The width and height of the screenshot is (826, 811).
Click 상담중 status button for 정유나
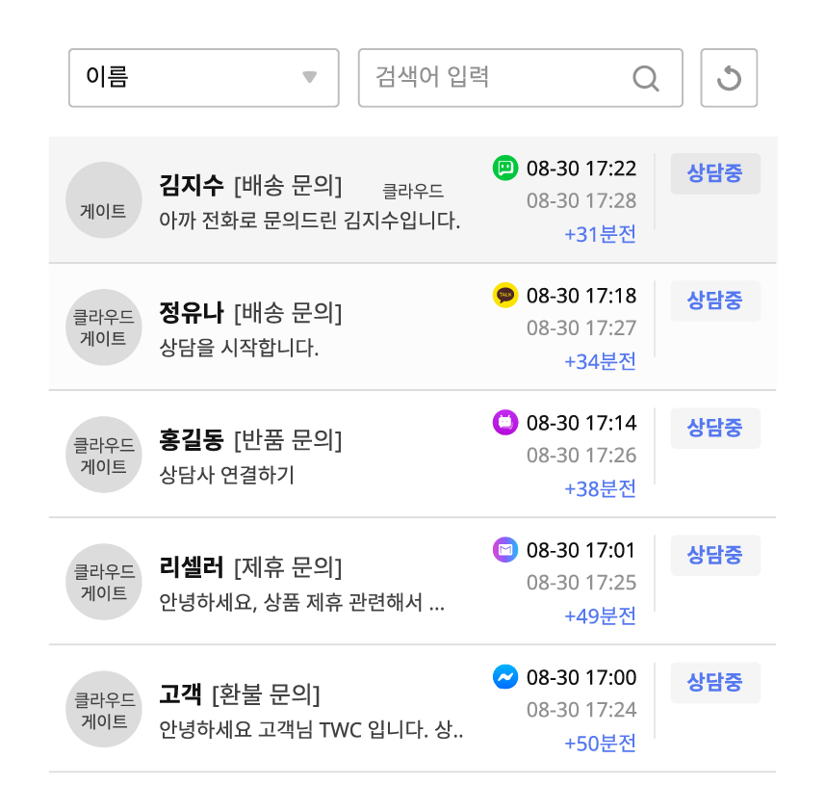click(715, 301)
